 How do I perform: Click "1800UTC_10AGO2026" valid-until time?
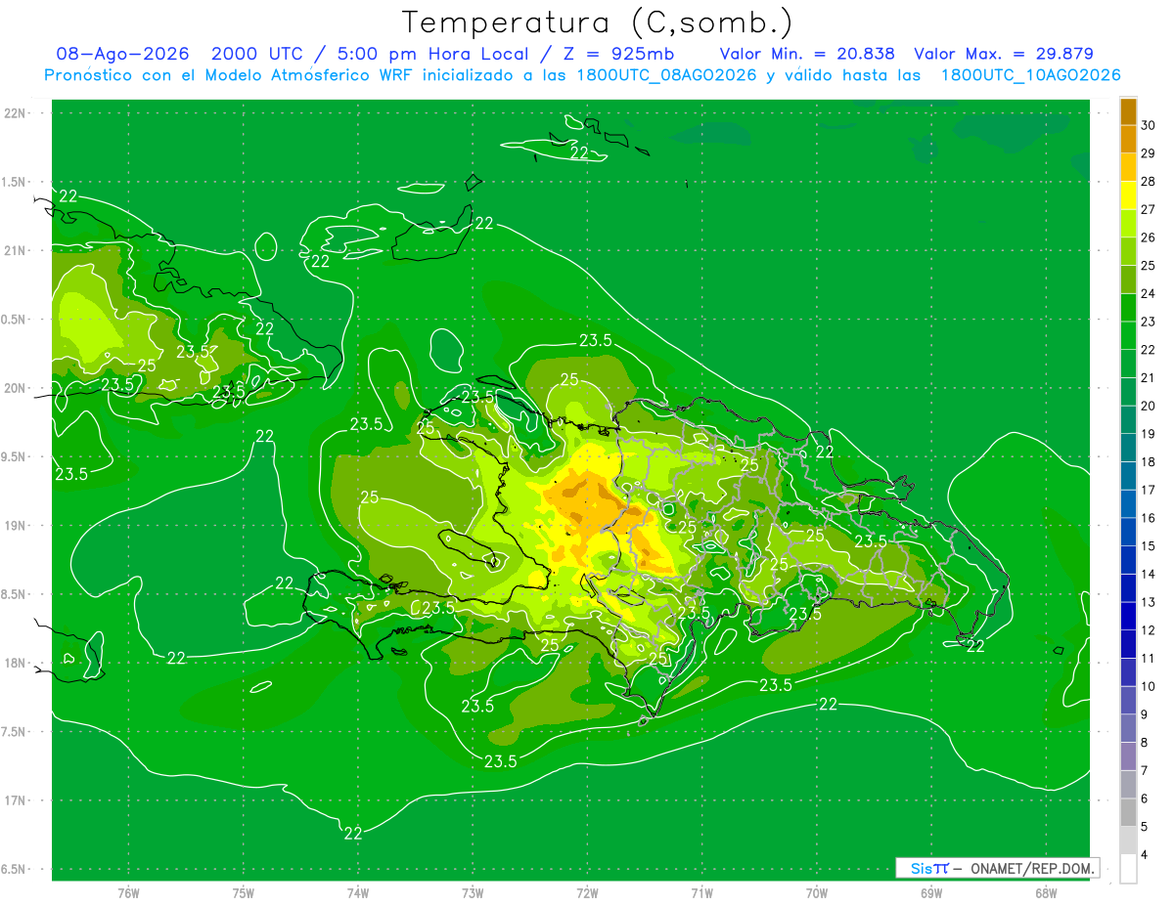pyautogui.click(x=1031, y=75)
